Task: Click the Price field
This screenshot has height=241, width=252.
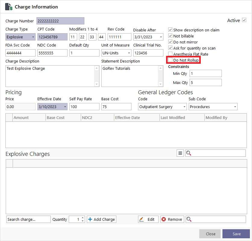Action: coord(20,107)
